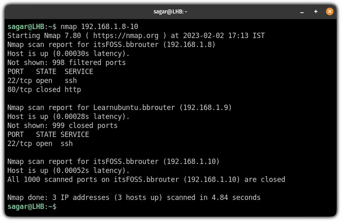Minimize the terminal window
This screenshot has width=342, height=222.
[302, 12]
